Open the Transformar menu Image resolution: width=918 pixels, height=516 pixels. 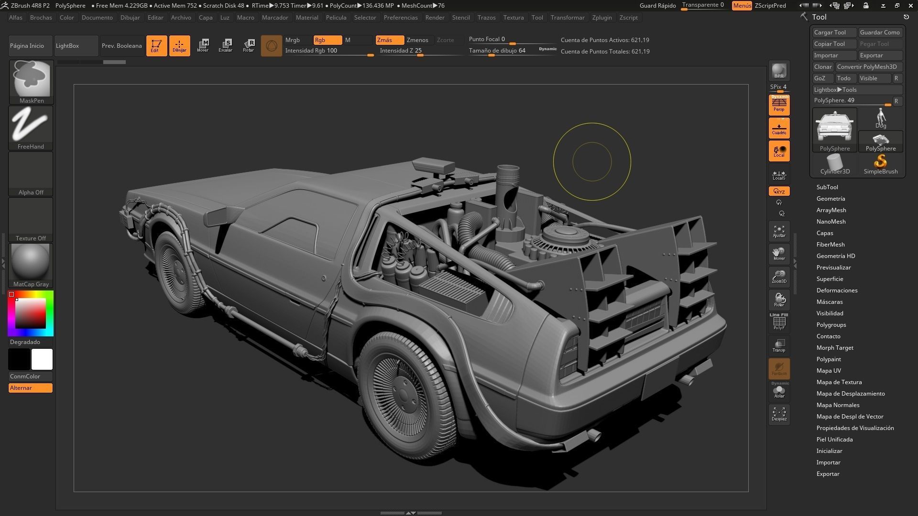coord(568,18)
